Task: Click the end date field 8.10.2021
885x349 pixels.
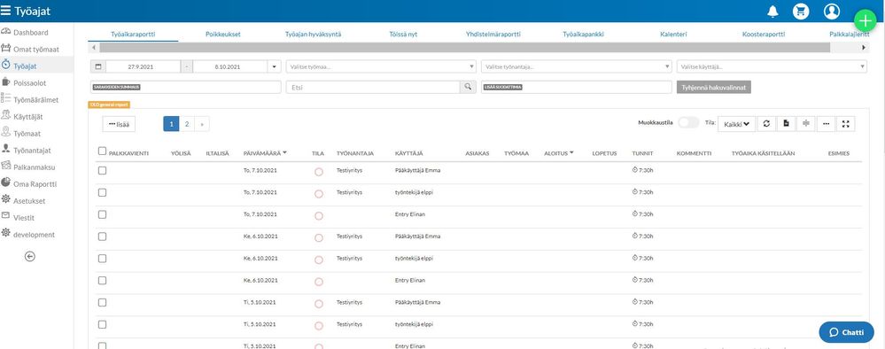Action: point(229,66)
